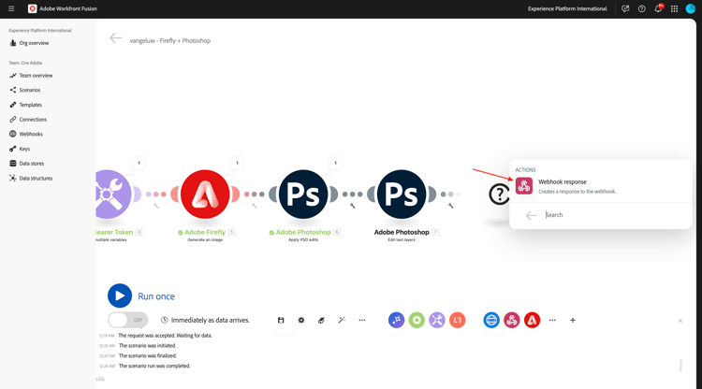Click log entry 'The request was accepted. Waiting for data.'
702x389 pixels.
[165, 336]
